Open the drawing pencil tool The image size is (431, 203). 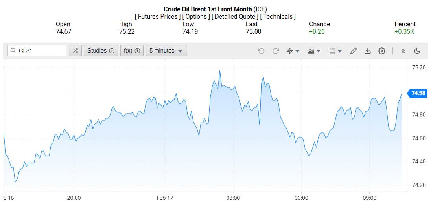(x=353, y=51)
